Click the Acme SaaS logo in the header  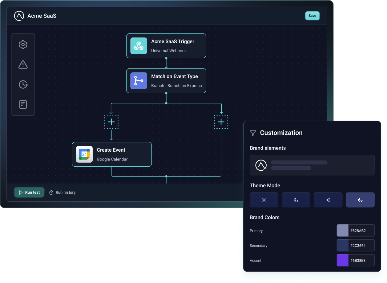19,16
